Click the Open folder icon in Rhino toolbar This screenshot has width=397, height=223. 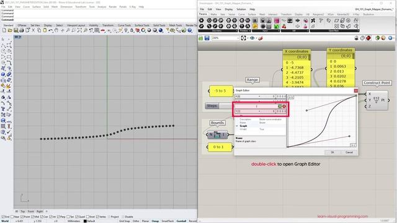[x=10, y=30]
